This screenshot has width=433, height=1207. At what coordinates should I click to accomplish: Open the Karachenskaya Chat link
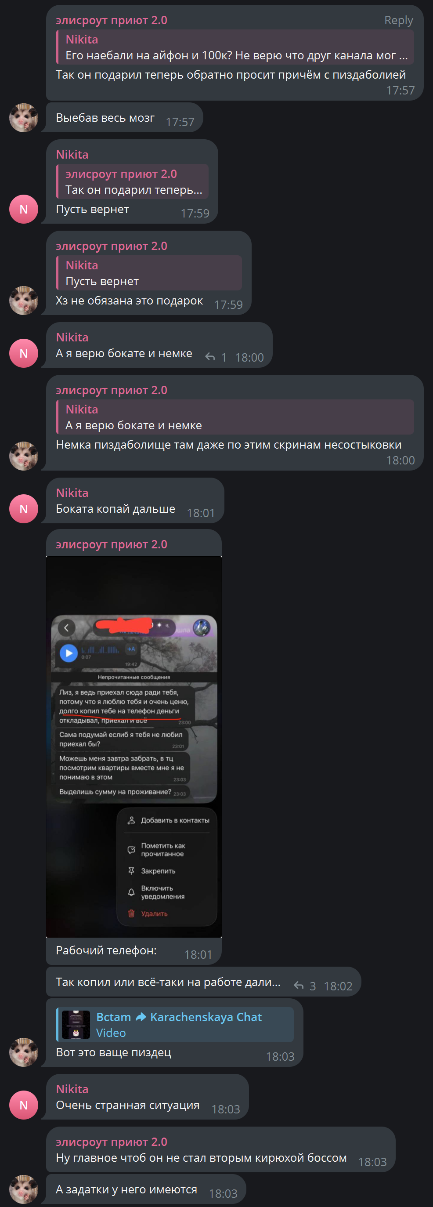(206, 1017)
